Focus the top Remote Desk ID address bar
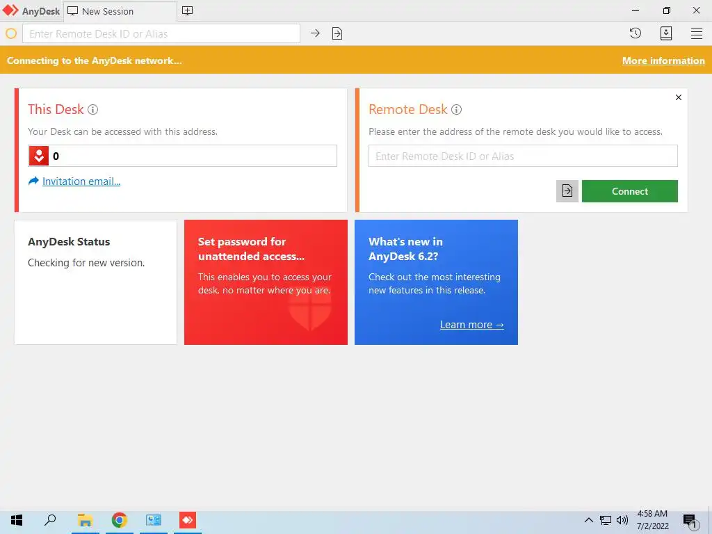 click(161, 33)
